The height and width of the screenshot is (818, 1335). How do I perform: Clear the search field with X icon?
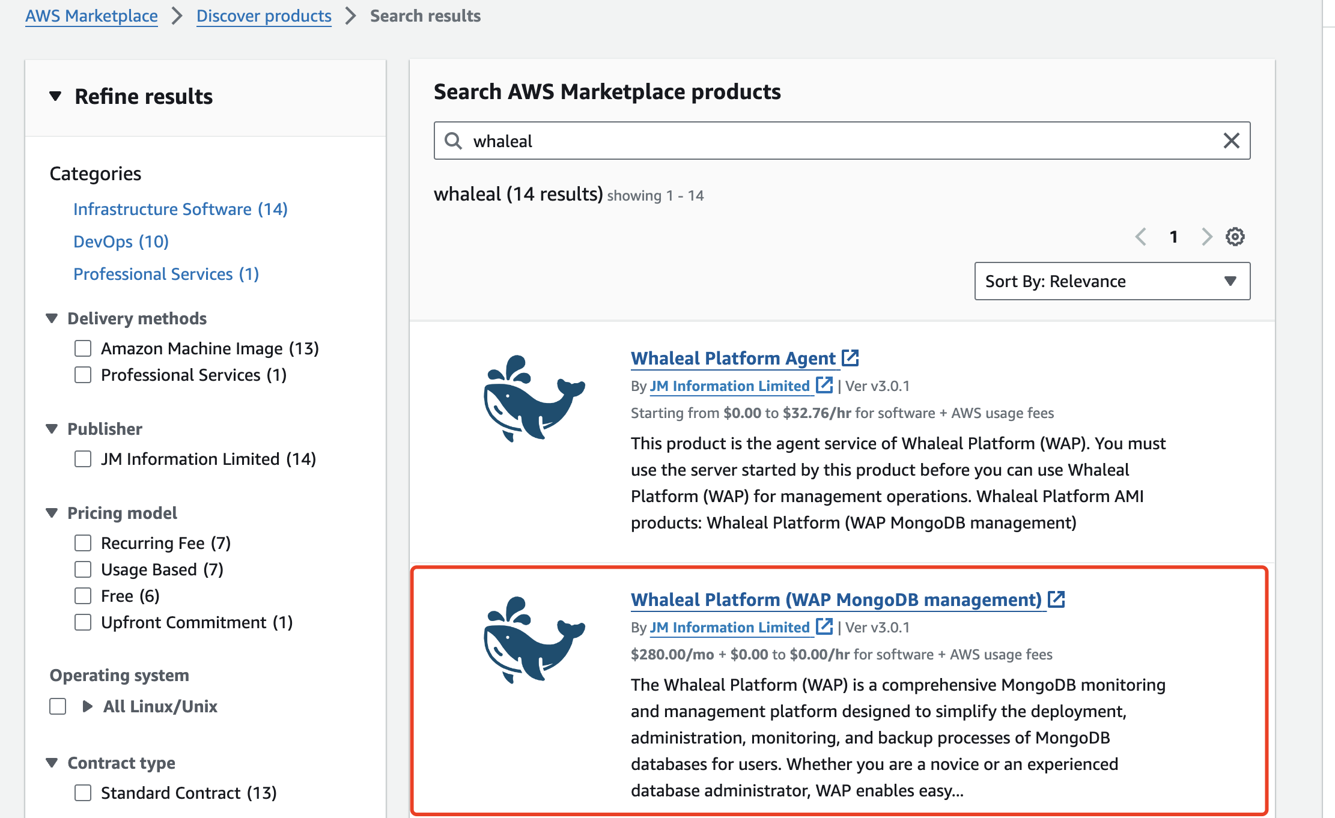tap(1231, 141)
